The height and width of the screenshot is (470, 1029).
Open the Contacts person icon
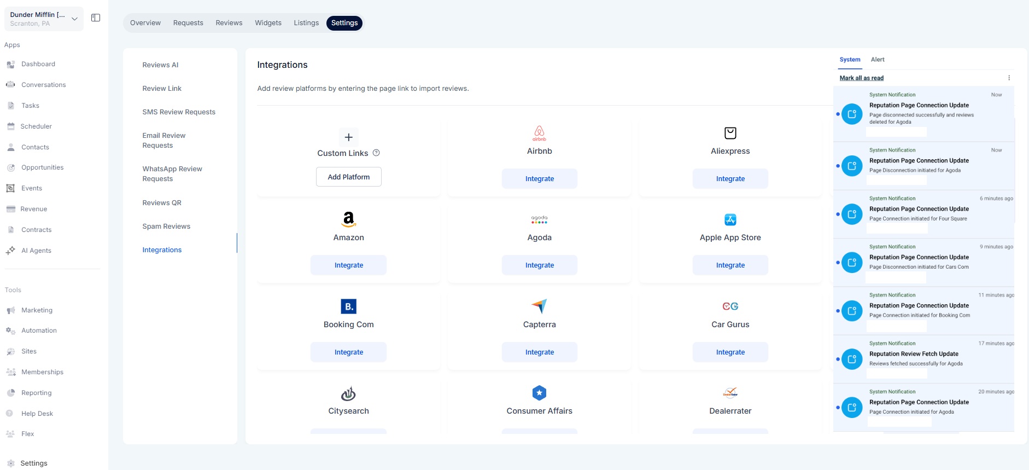pyautogui.click(x=10, y=147)
